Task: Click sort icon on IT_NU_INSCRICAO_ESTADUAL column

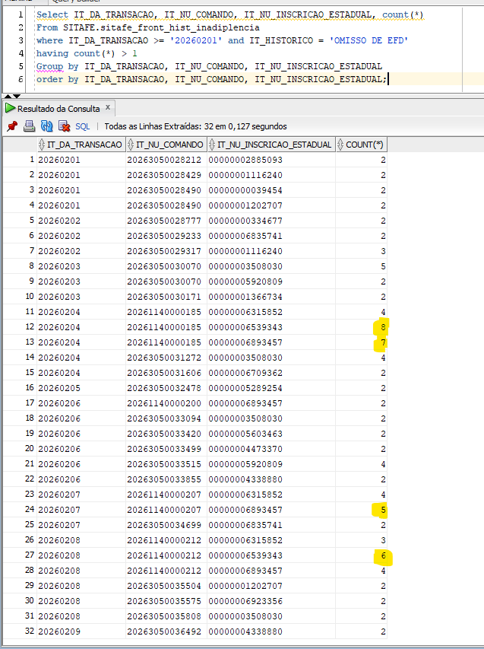Action: 212,145
